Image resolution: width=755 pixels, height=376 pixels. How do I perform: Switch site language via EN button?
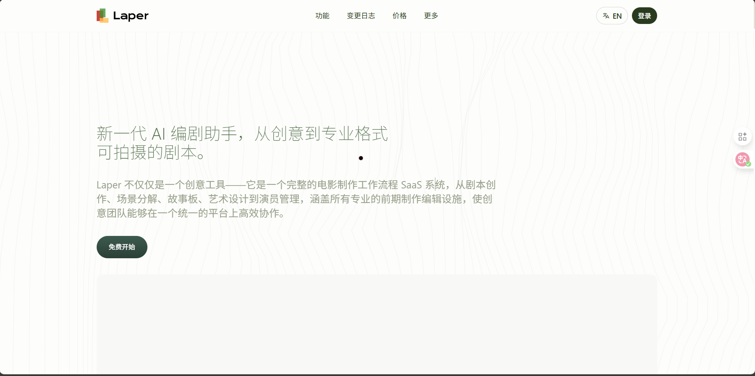coord(612,16)
